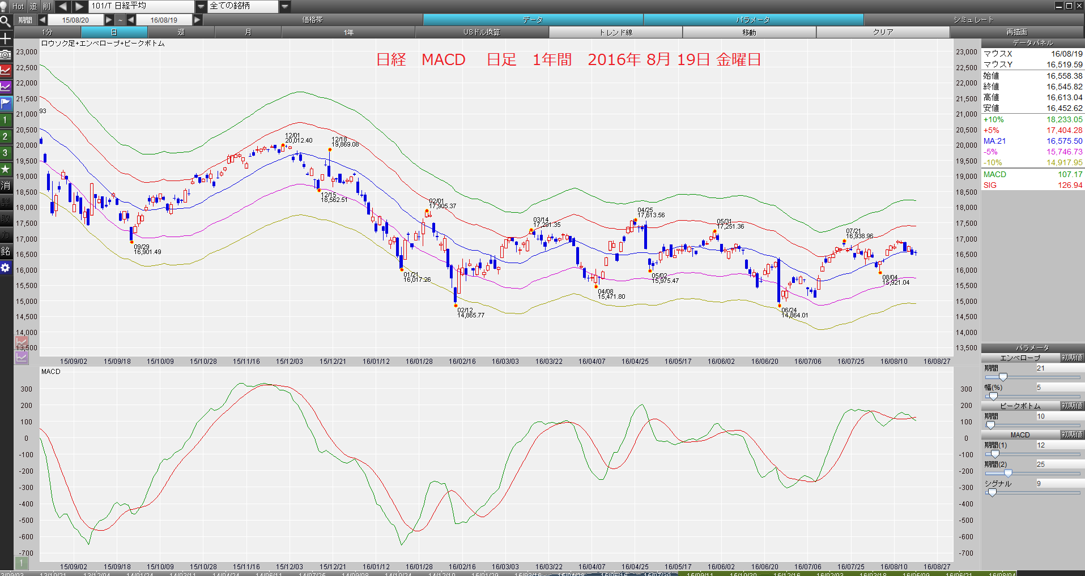Switch to 1分 timeframe tab
This screenshot has height=576, width=1085.
pyautogui.click(x=47, y=32)
